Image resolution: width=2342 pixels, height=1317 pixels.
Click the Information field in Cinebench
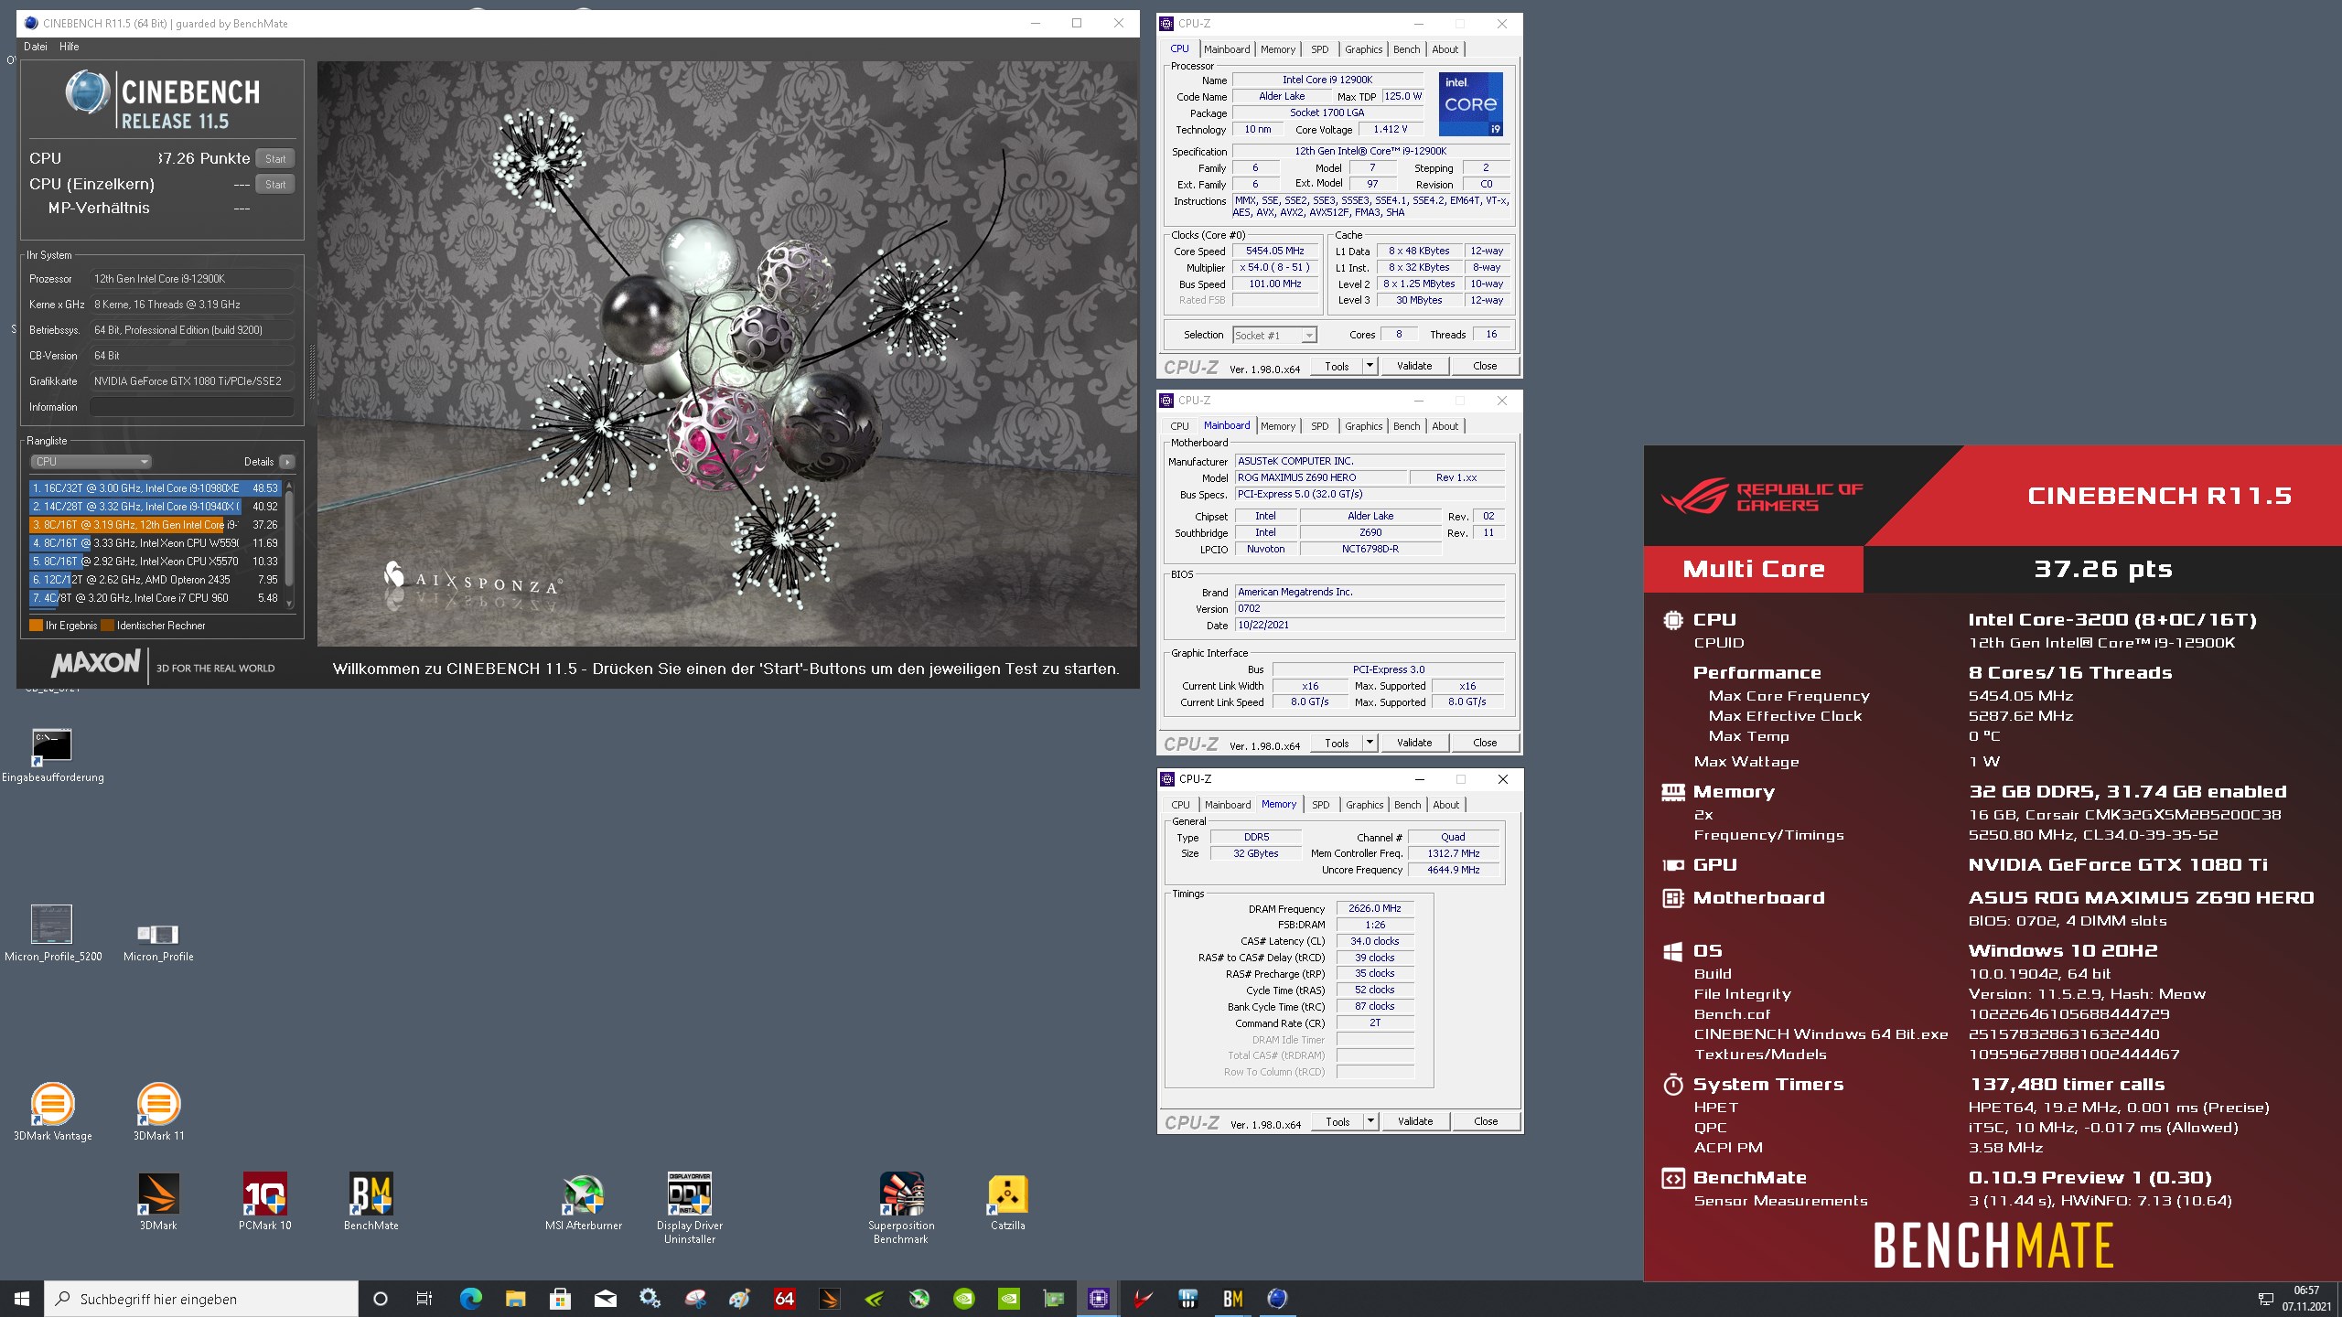click(192, 407)
